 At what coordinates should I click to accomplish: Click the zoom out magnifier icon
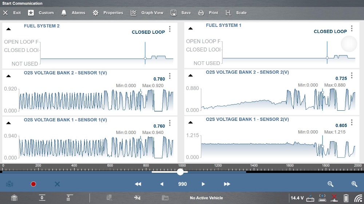(331, 184)
